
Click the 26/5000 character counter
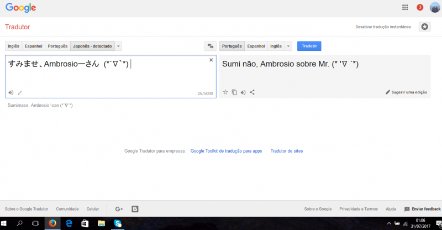click(205, 93)
